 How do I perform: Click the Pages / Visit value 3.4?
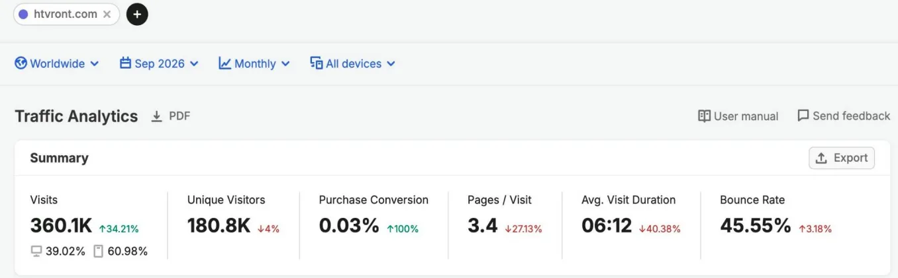(483, 226)
